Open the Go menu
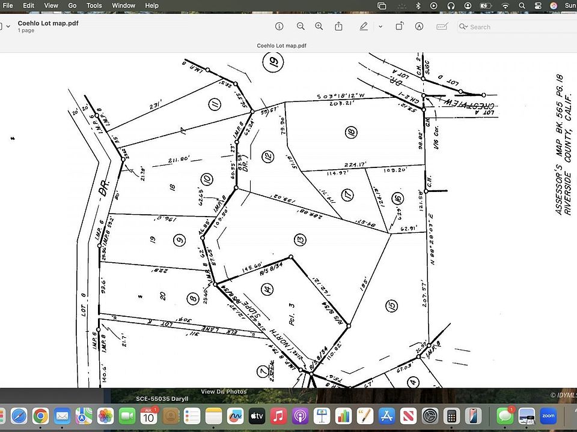 tap(72, 5)
